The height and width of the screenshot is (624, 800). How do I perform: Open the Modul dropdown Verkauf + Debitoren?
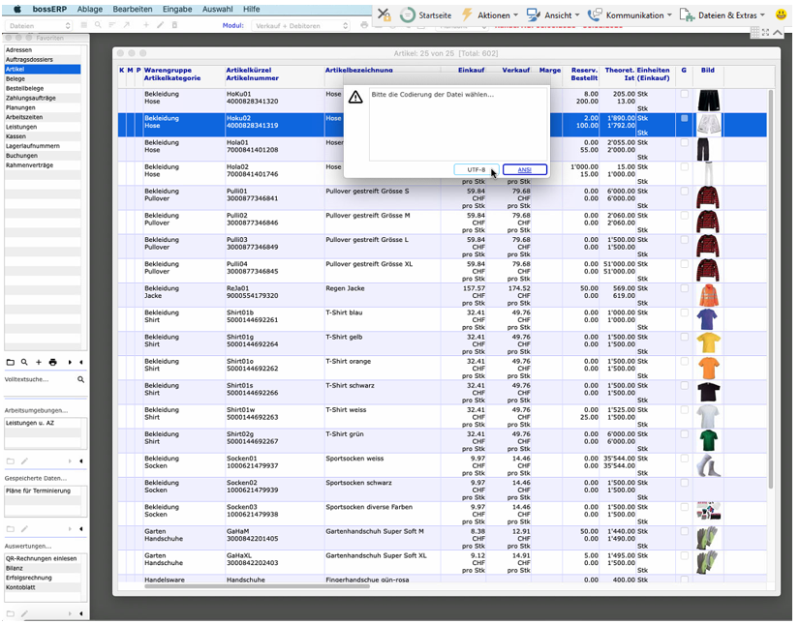click(x=298, y=26)
